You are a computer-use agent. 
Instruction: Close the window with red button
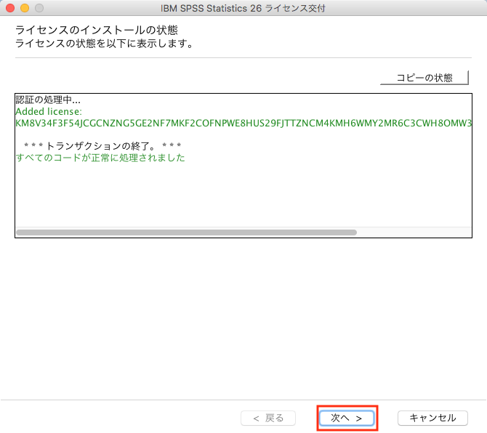tap(10, 8)
